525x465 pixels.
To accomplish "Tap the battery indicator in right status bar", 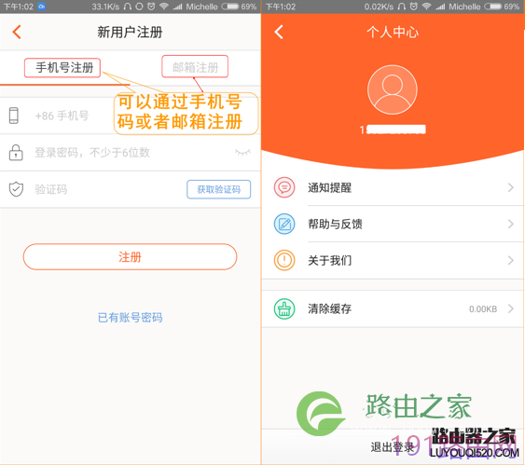I will (x=492, y=7).
